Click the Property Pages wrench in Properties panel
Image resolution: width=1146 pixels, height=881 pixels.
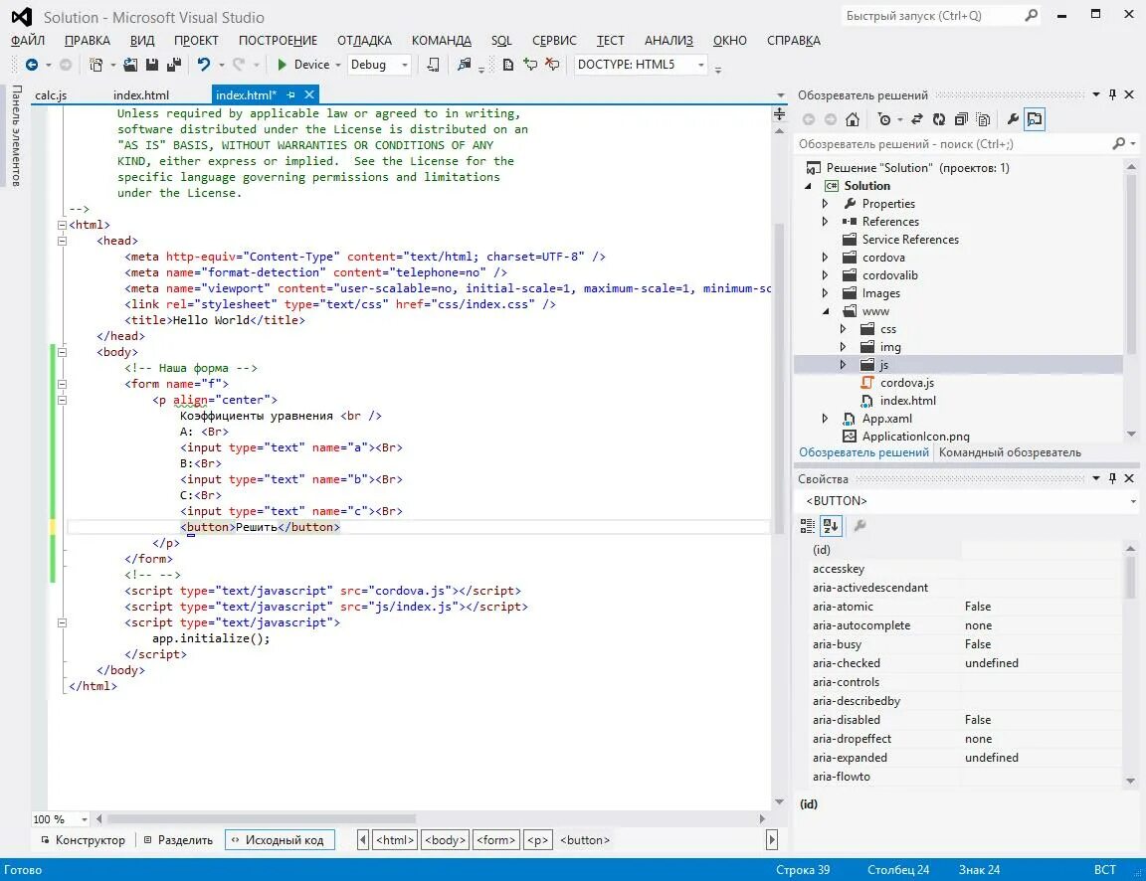[860, 526]
